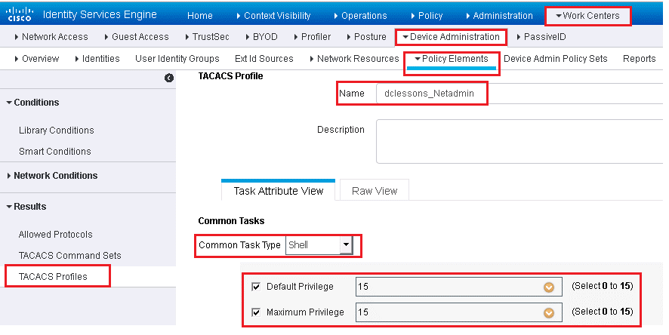
Task: Expand the Administration menu
Action: pos(499,16)
